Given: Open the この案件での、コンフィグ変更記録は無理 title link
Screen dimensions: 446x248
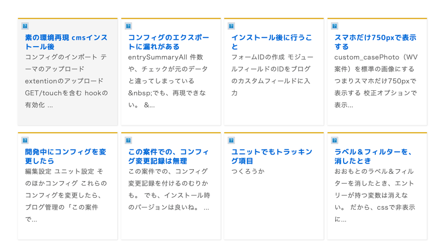Looking at the screenshot, I should click(x=168, y=156).
